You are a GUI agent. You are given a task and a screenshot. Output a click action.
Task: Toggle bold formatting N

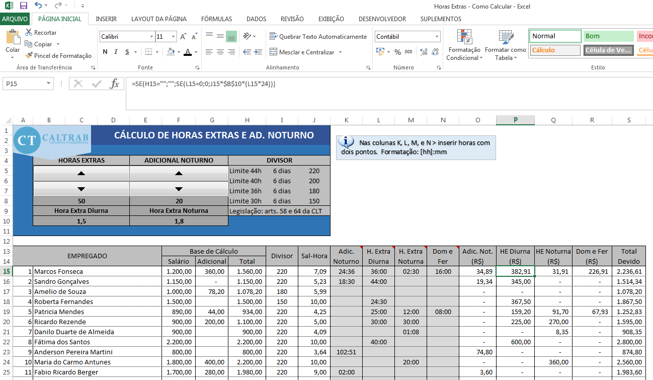pos(105,52)
